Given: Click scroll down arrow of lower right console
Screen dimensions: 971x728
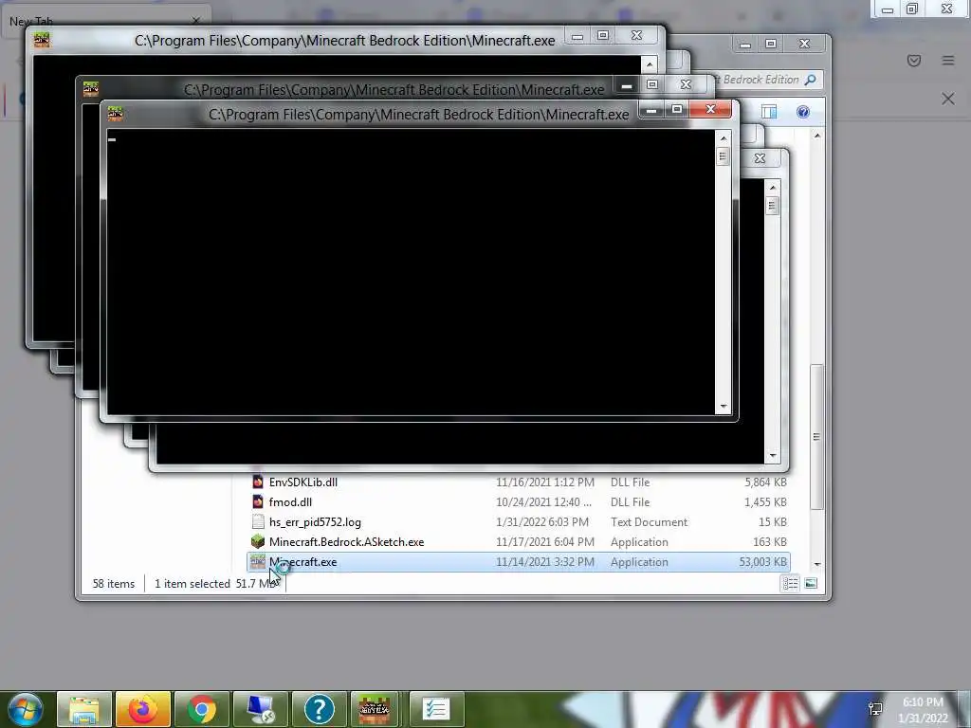Looking at the screenshot, I should point(772,456).
